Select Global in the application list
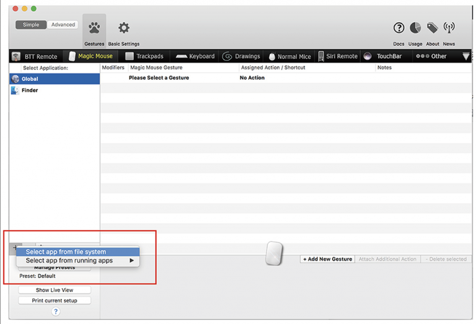476x324 pixels. pyautogui.click(x=55, y=79)
